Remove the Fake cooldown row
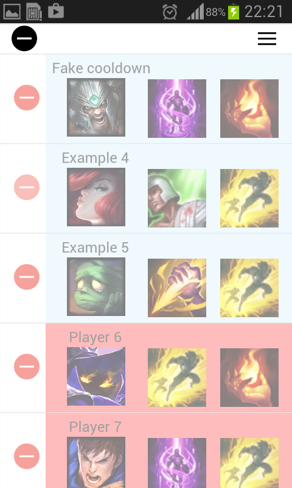This screenshot has height=488, width=292. click(27, 98)
